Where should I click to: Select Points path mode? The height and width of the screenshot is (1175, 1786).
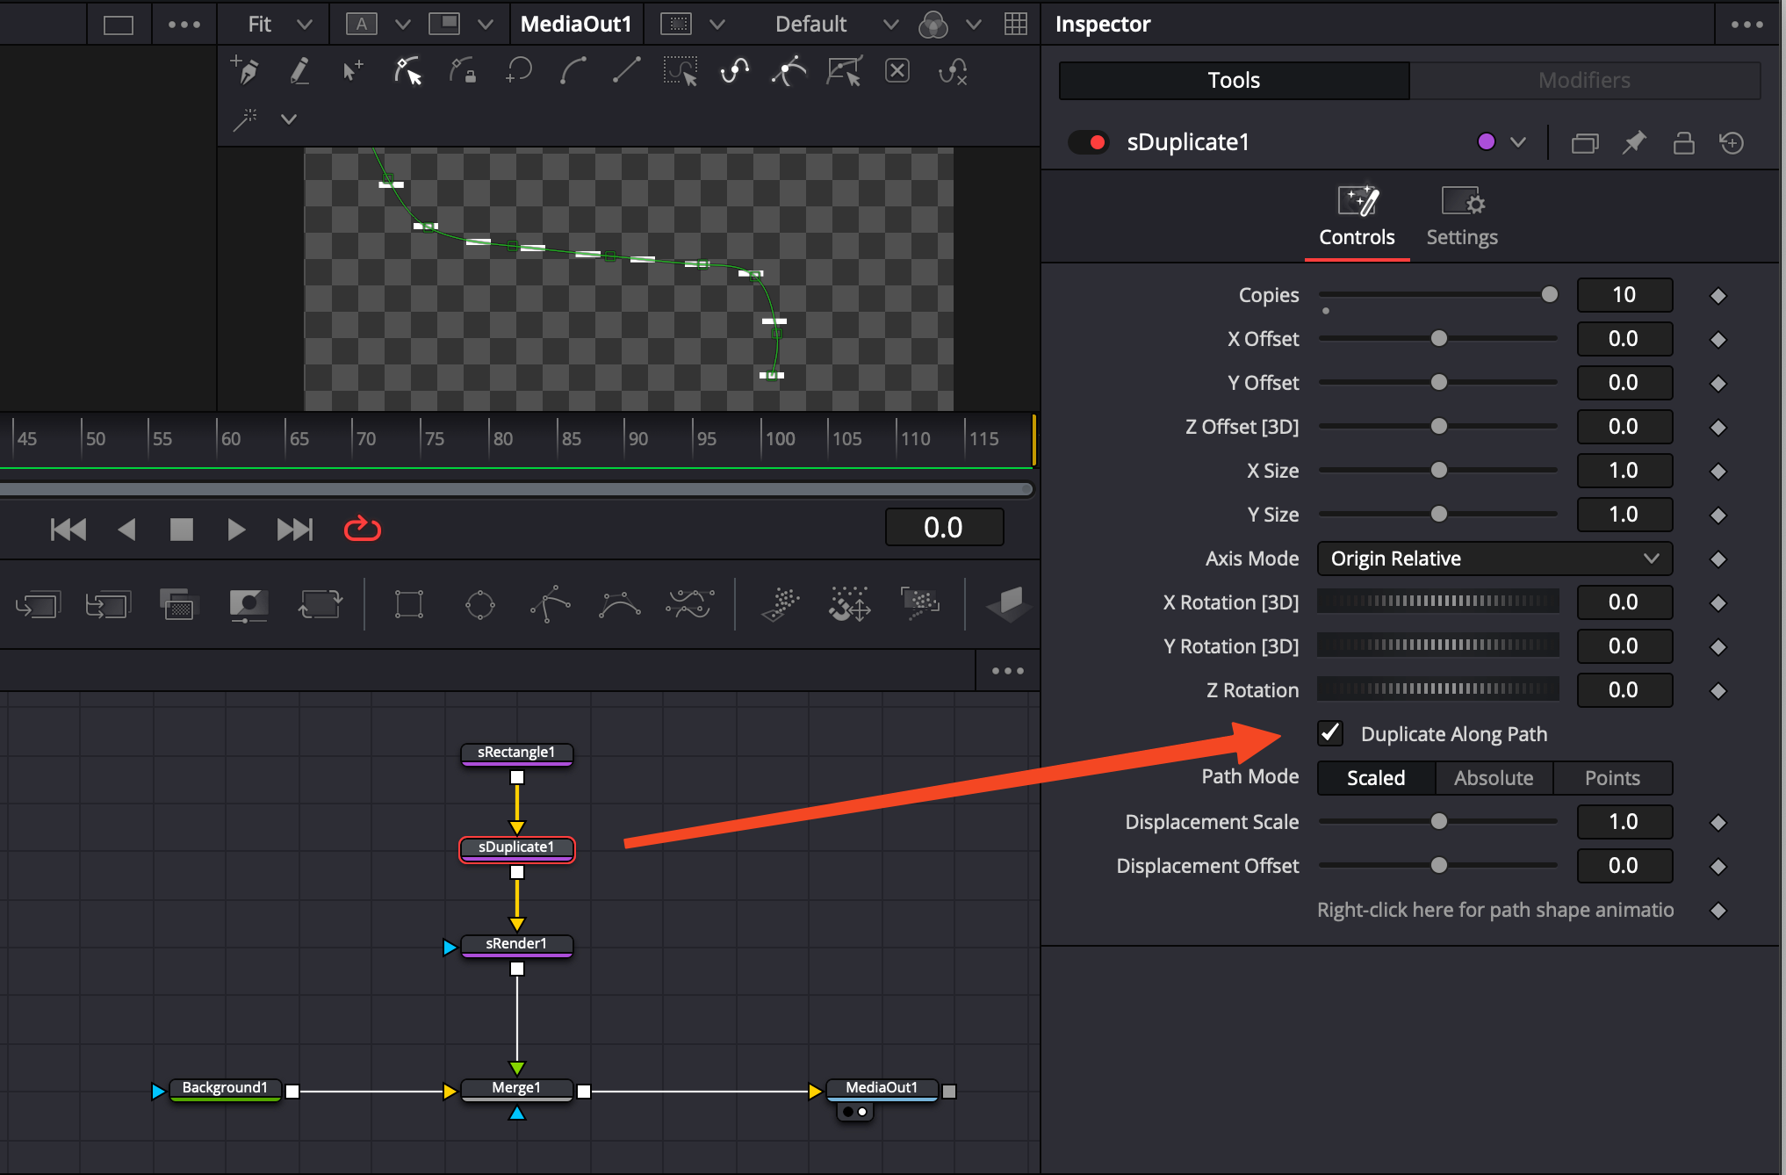point(1612,778)
